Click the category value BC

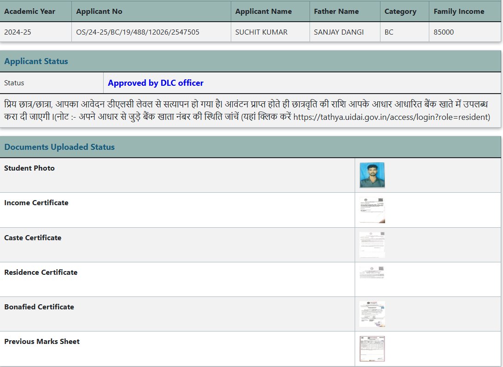tap(389, 32)
